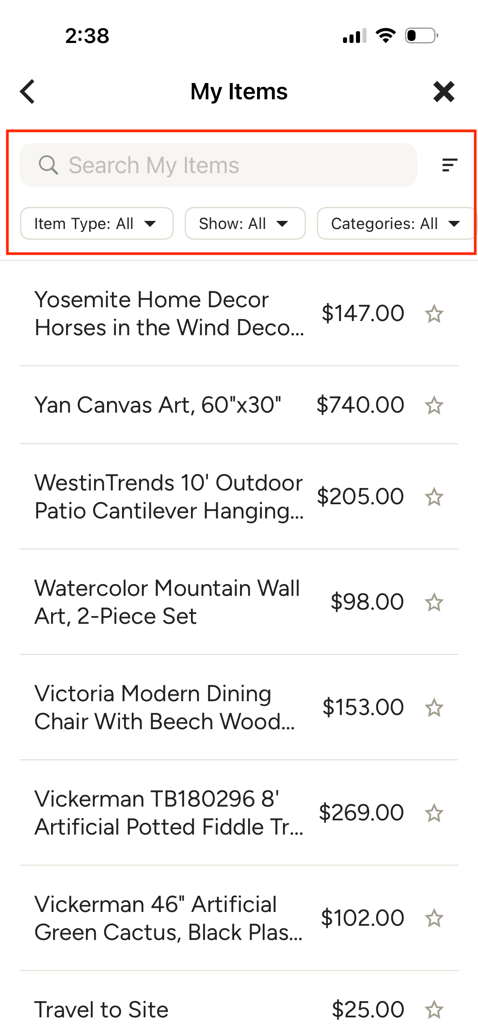
Task: Focus the Search My Items field
Action: (x=227, y=165)
